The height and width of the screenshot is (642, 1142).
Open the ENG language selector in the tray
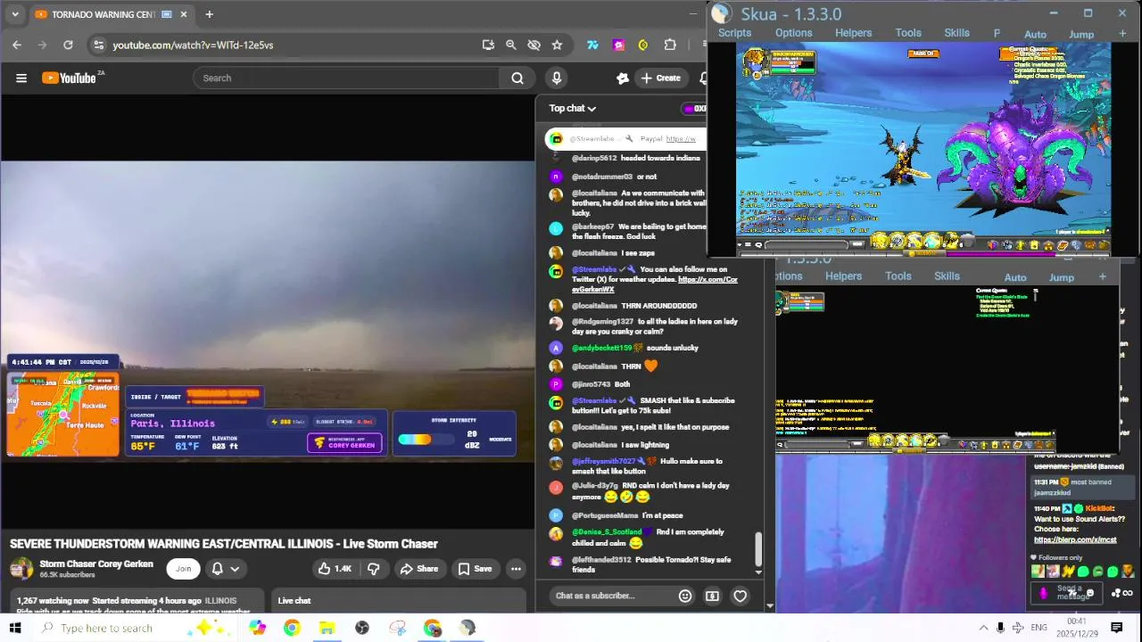(x=1039, y=628)
